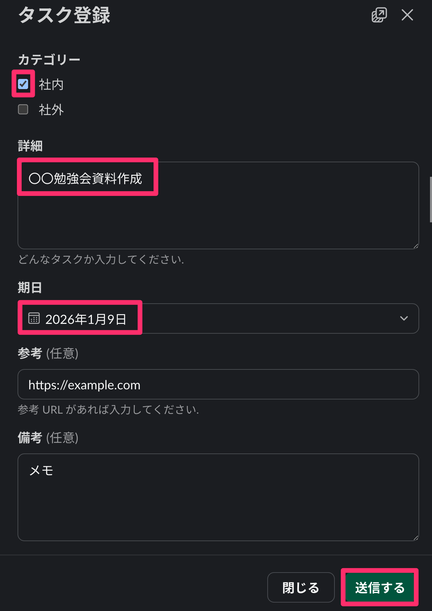Click the 2026年1月9日 date value
The image size is (432, 611).
click(86, 319)
